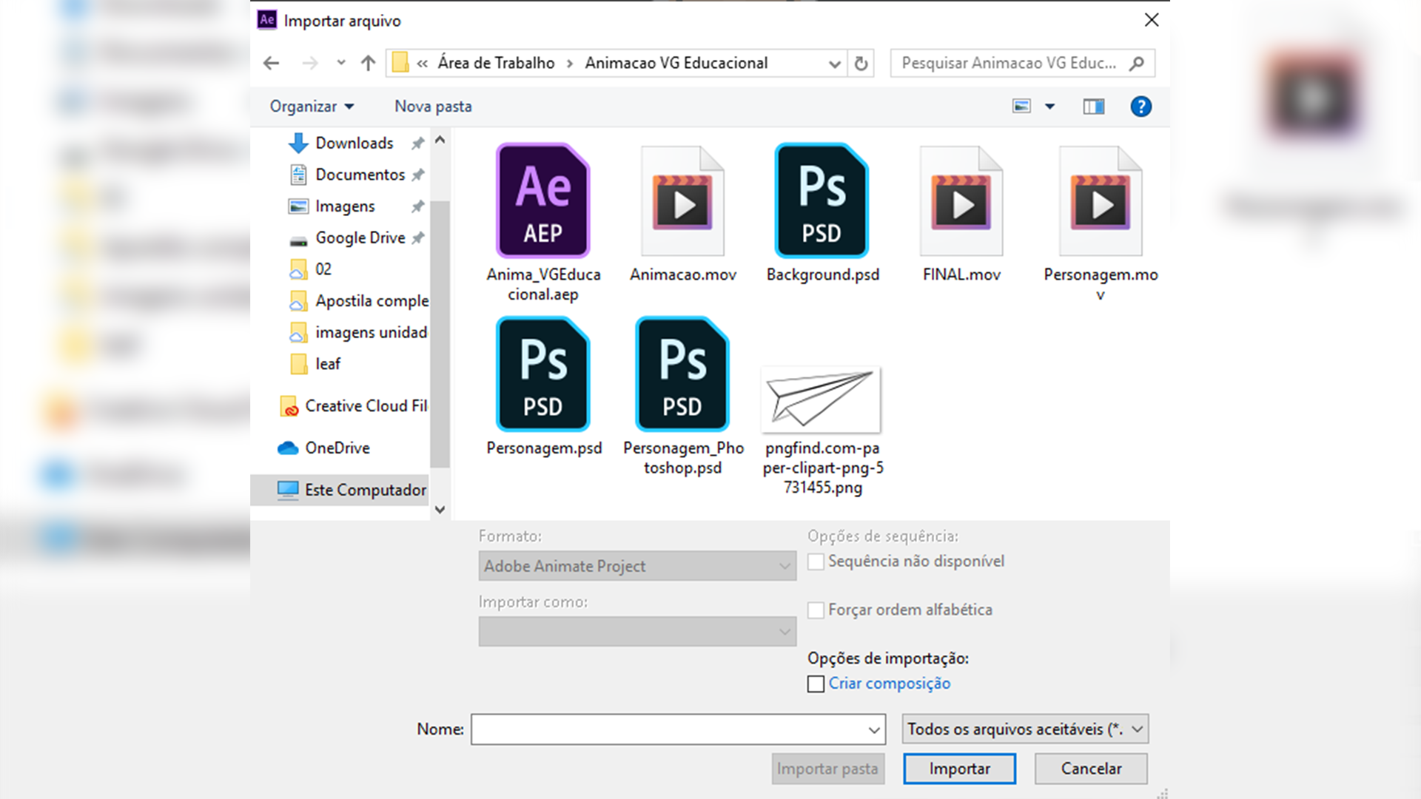1421x799 pixels.
Task: Open Google Drive in the sidebar
Action: coord(360,238)
